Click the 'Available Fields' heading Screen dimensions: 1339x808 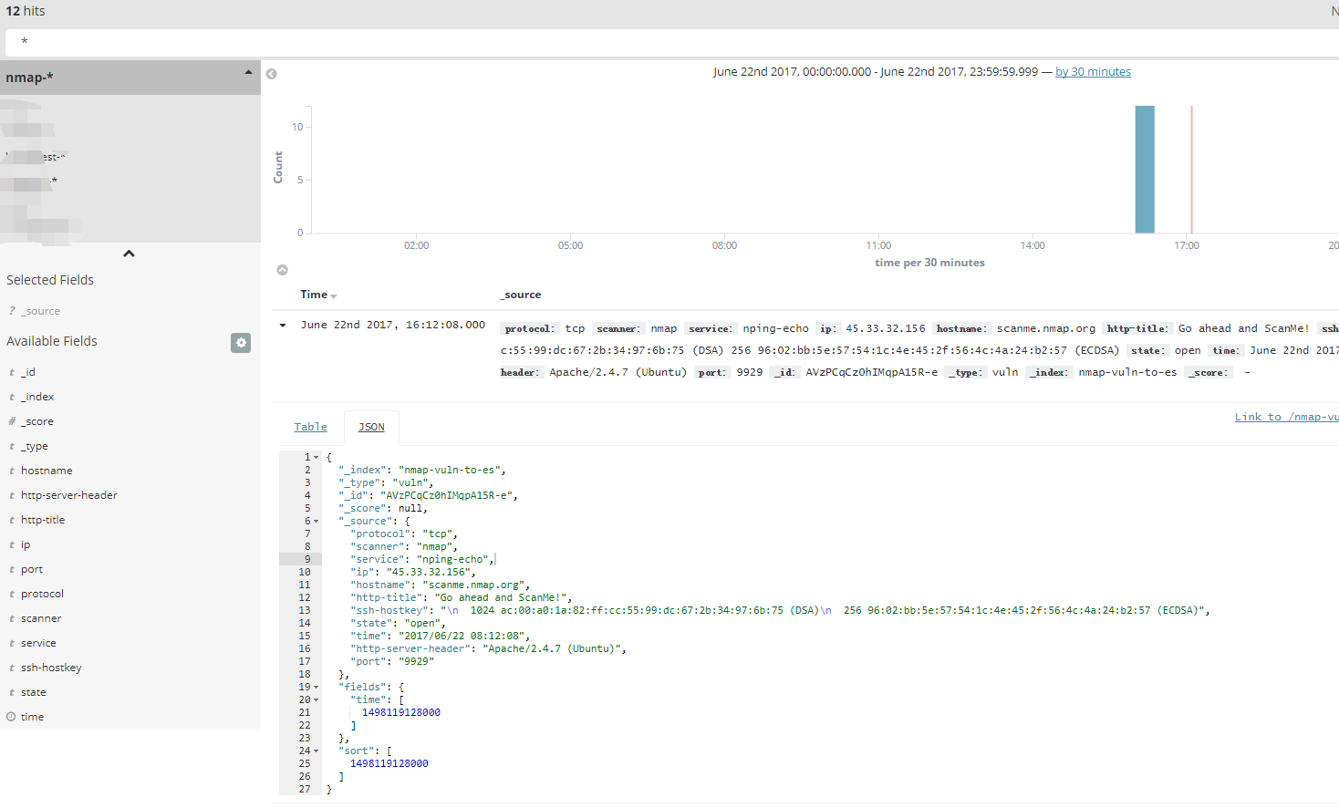[52, 341]
